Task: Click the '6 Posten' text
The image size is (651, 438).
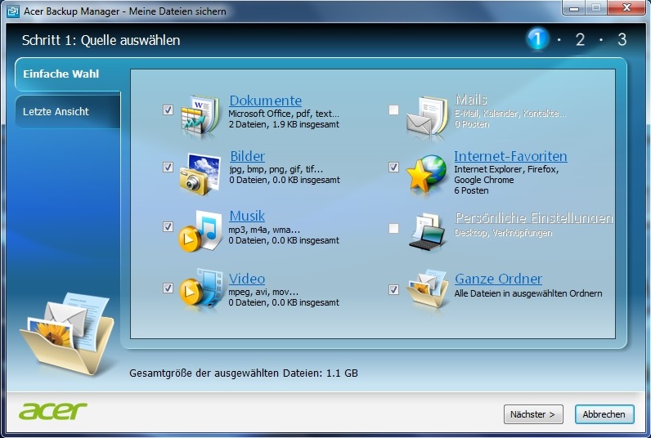Action: point(471,190)
